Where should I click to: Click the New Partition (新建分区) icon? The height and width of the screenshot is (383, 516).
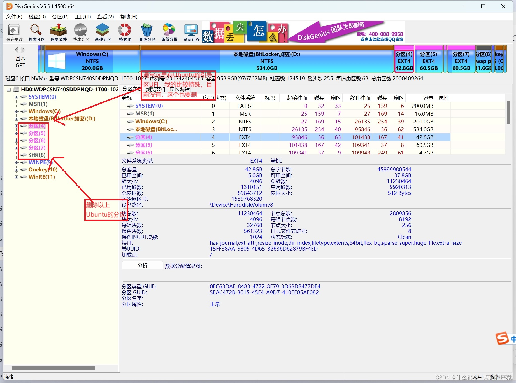(x=103, y=32)
